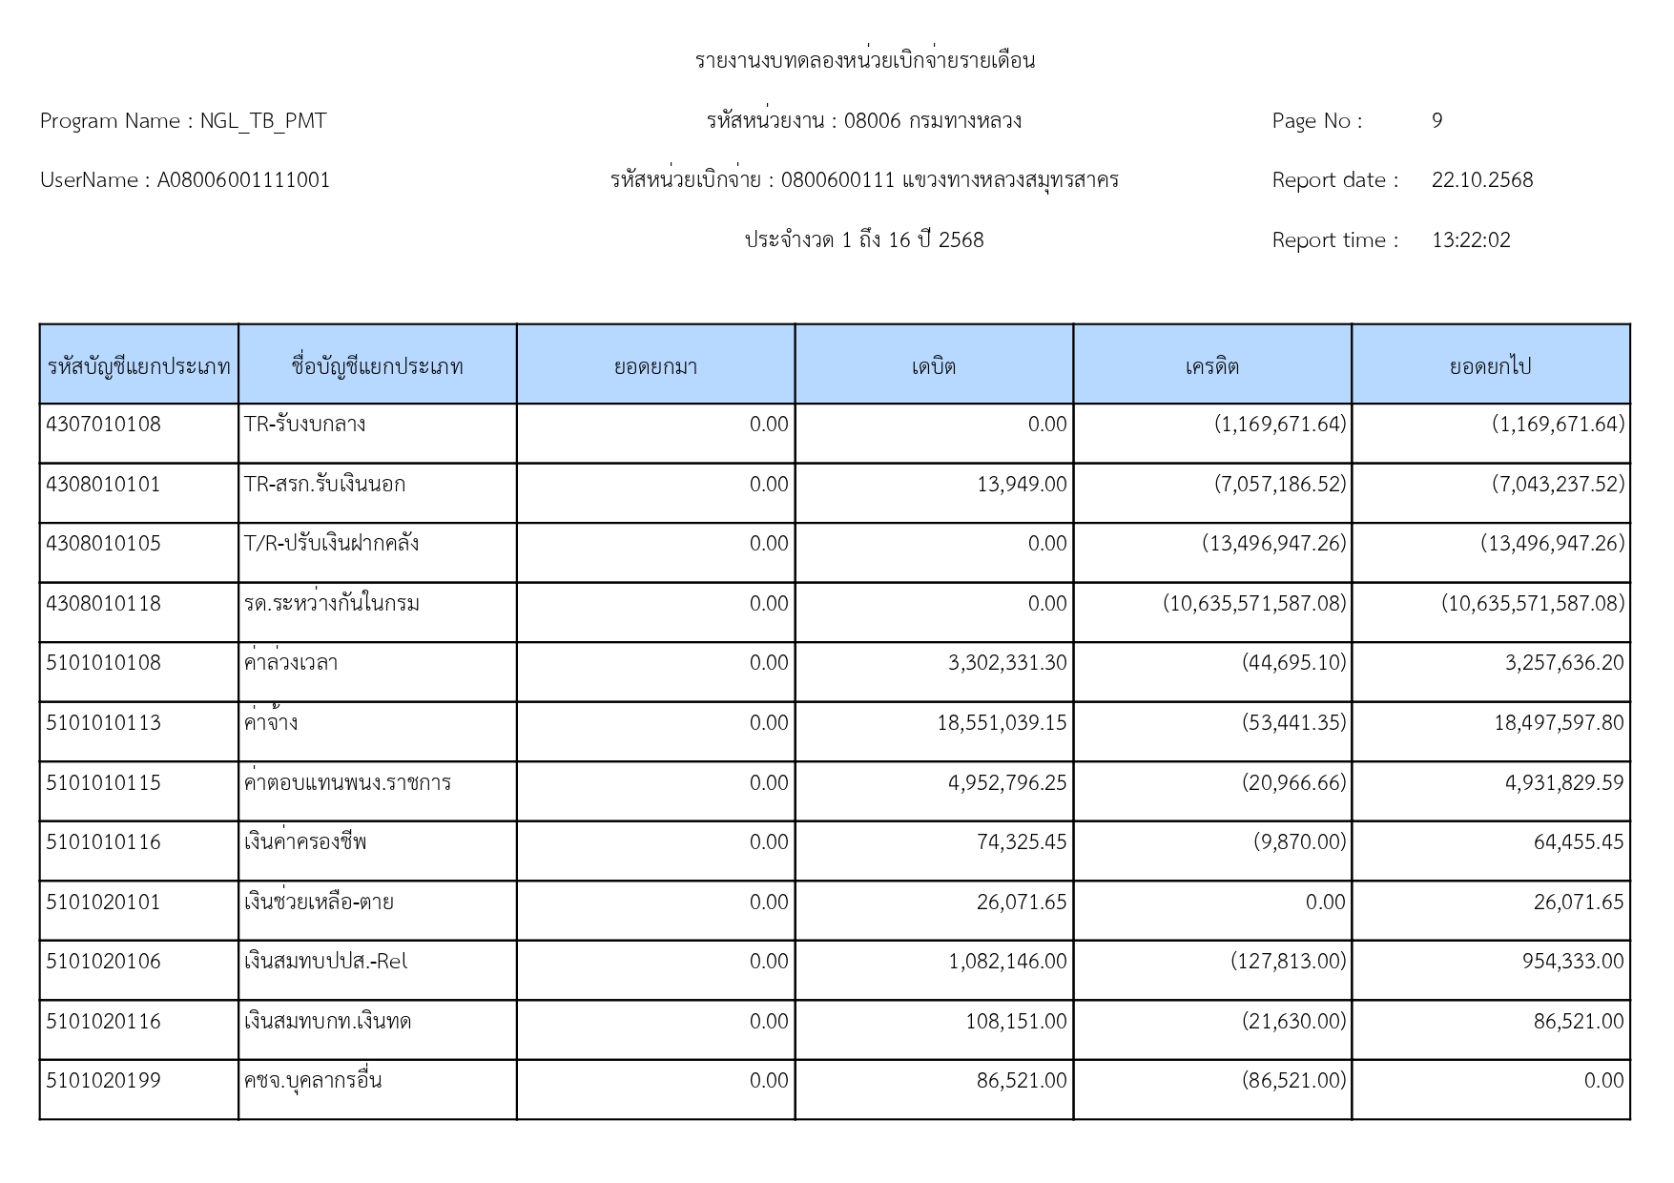Click ending balance 86,521.00
Image resolution: width=1674 pixels, height=1183 pixels.
point(1578,1022)
